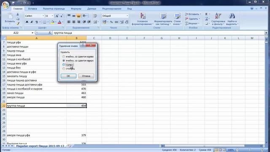Select "ячейки, со сдвигом влево" option

tap(78, 57)
